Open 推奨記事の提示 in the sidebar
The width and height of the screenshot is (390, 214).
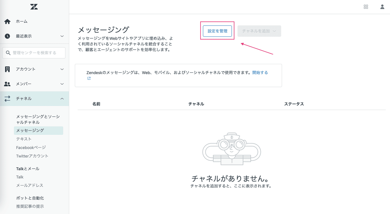click(x=30, y=206)
